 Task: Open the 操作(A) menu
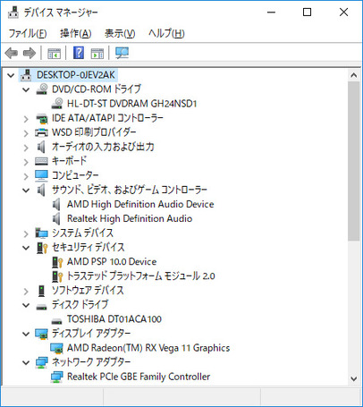[x=76, y=33]
